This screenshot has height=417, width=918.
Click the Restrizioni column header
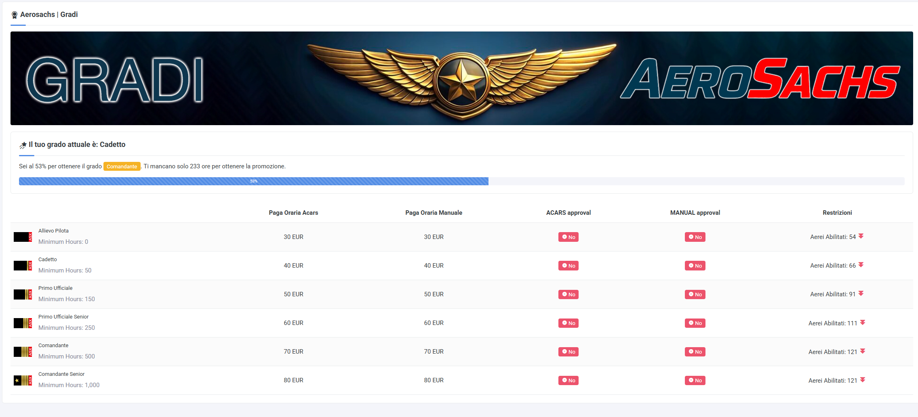(837, 213)
